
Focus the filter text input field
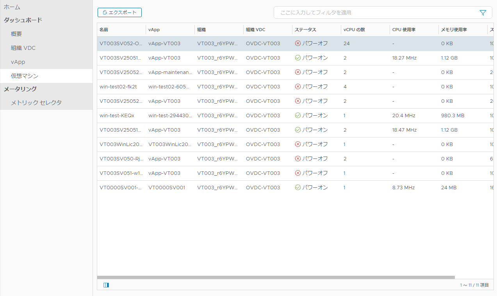(x=377, y=13)
